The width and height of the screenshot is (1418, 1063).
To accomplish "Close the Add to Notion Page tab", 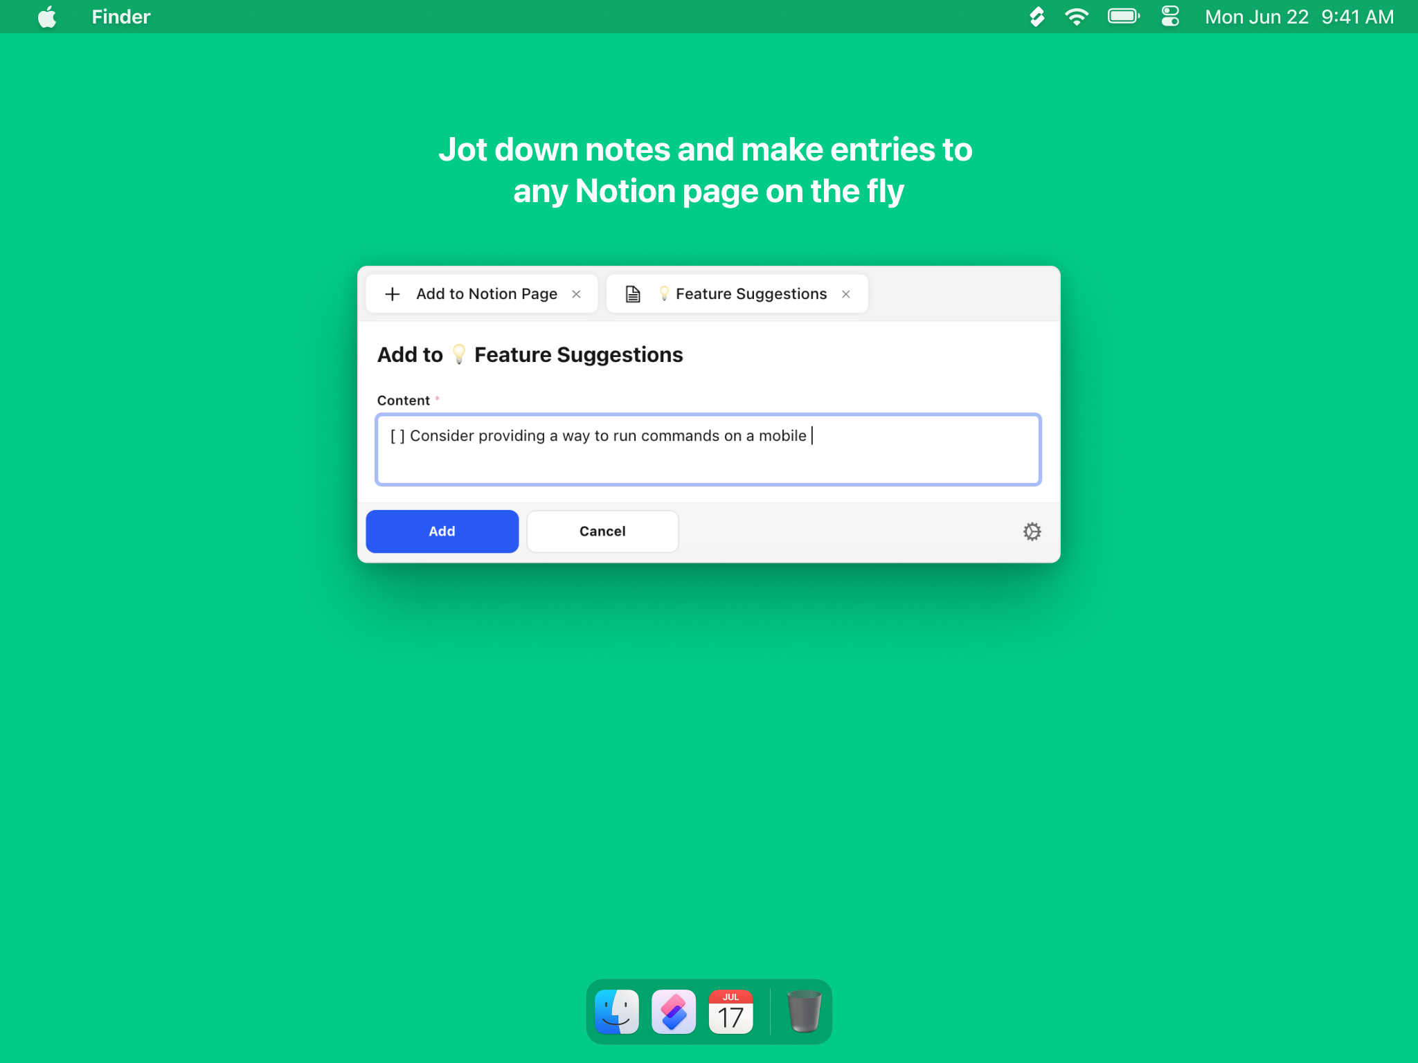I will (576, 294).
